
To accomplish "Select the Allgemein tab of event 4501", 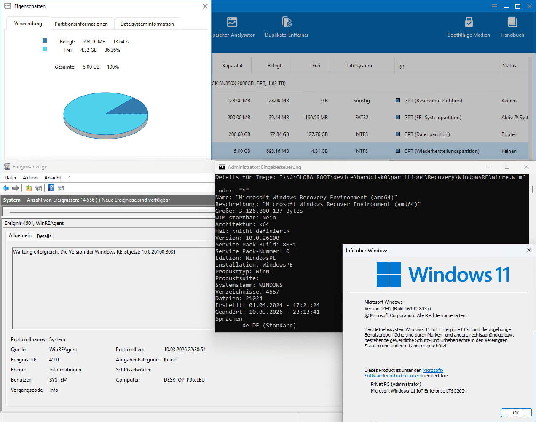I will (x=20, y=235).
